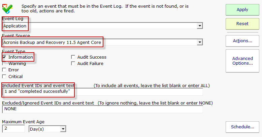Uncheck the Information event type checkbox
The height and width of the screenshot is (137, 262).
pyautogui.click(x=4, y=57)
